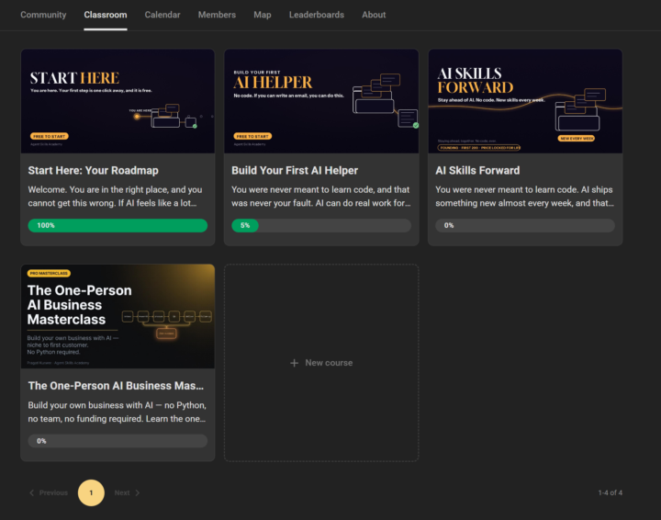Open the AI Skills Forward banner image
This screenshot has width=661, height=520.
coord(525,101)
